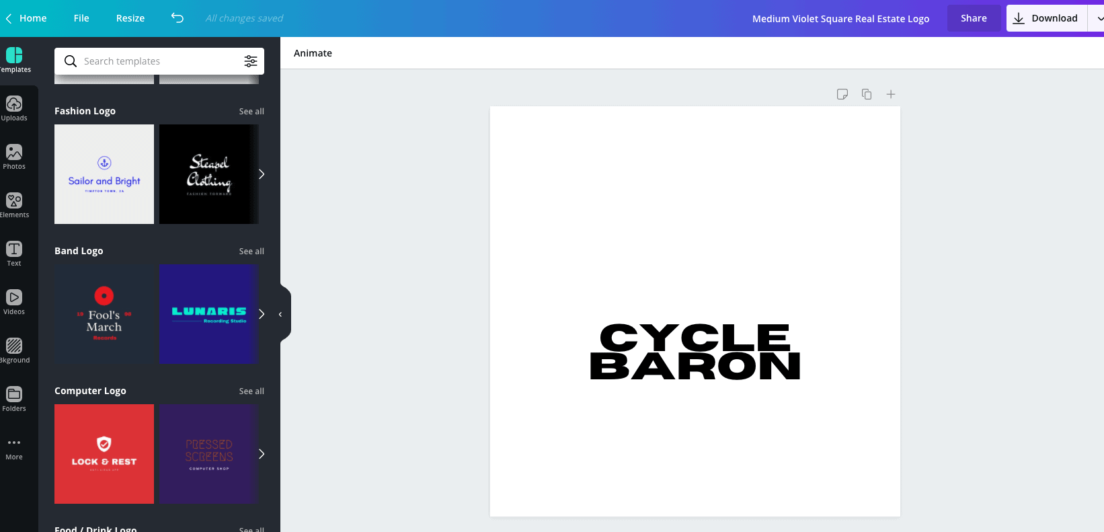Image resolution: width=1104 pixels, height=532 pixels.
Task: Add a new page
Action: 891,94
